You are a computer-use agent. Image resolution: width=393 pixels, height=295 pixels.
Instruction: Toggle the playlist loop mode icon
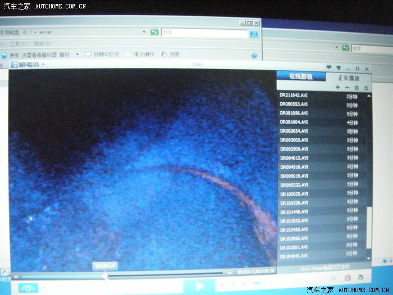click(366, 88)
